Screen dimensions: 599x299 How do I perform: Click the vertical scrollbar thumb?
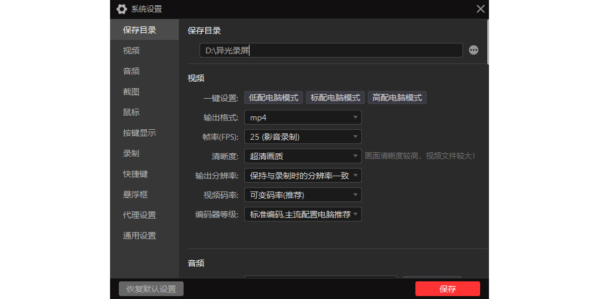(x=487, y=42)
